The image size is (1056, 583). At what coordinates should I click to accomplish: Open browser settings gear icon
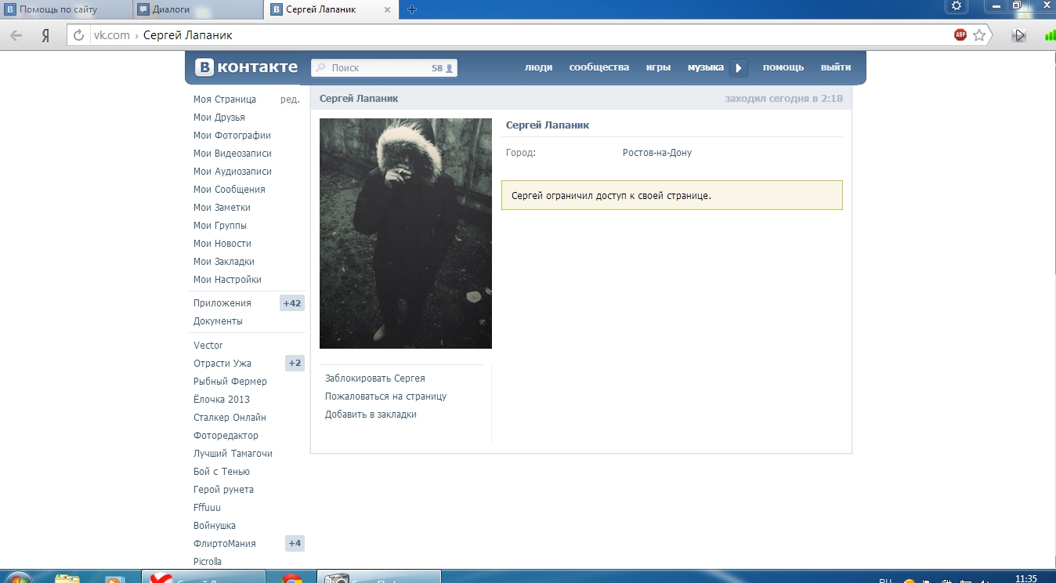click(956, 6)
